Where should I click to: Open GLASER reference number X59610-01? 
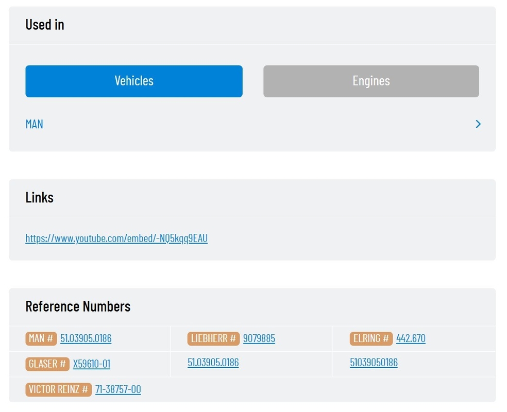click(92, 364)
